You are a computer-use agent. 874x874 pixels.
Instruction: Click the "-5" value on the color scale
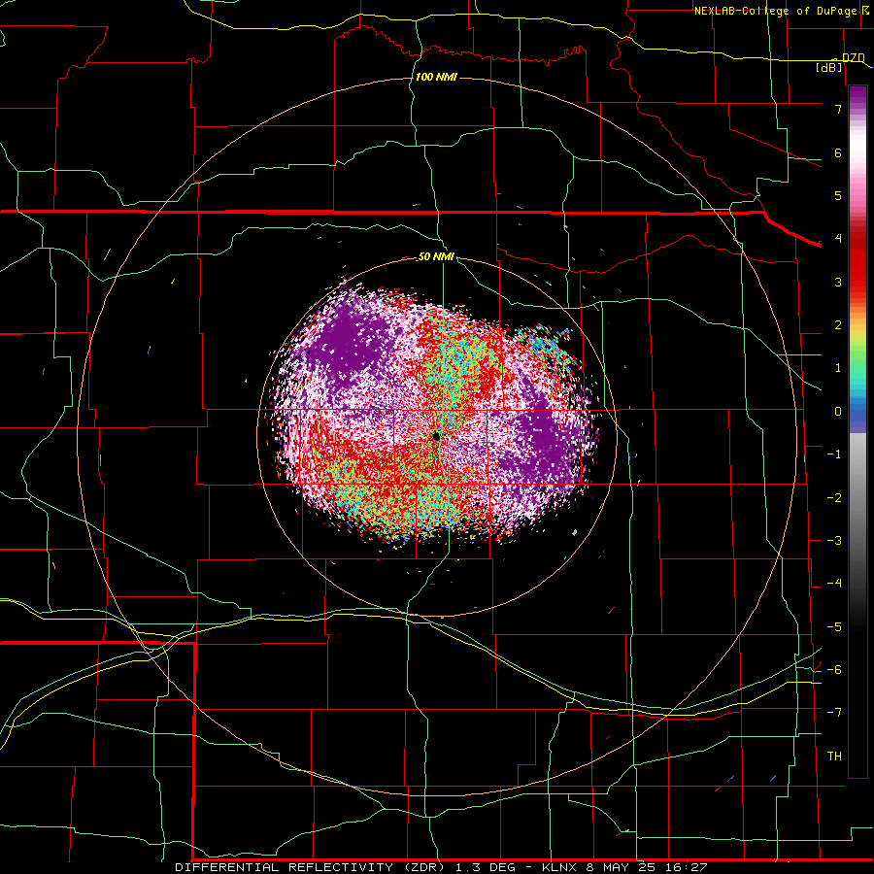(x=834, y=627)
